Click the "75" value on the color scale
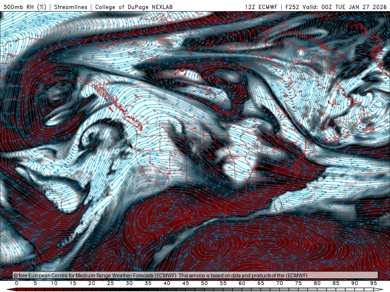 coord(298,283)
